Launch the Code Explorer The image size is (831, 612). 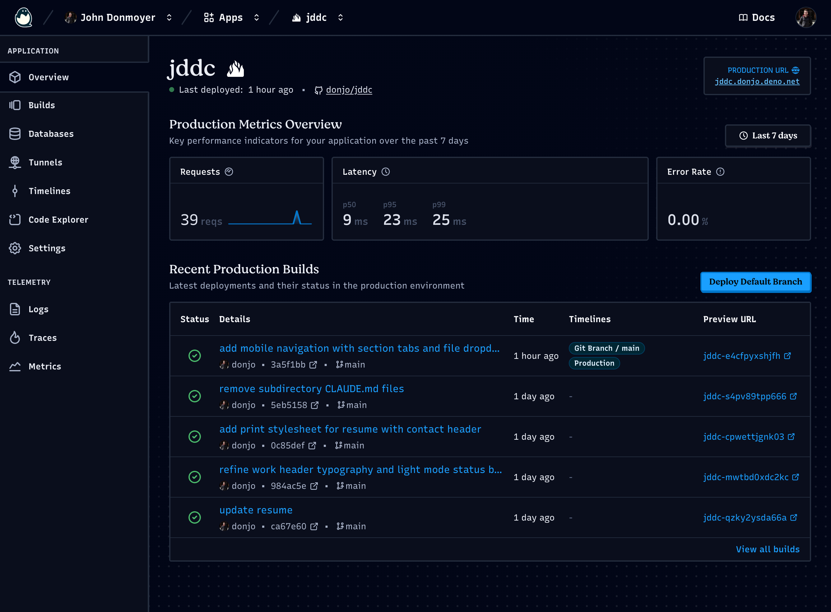point(58,219)
